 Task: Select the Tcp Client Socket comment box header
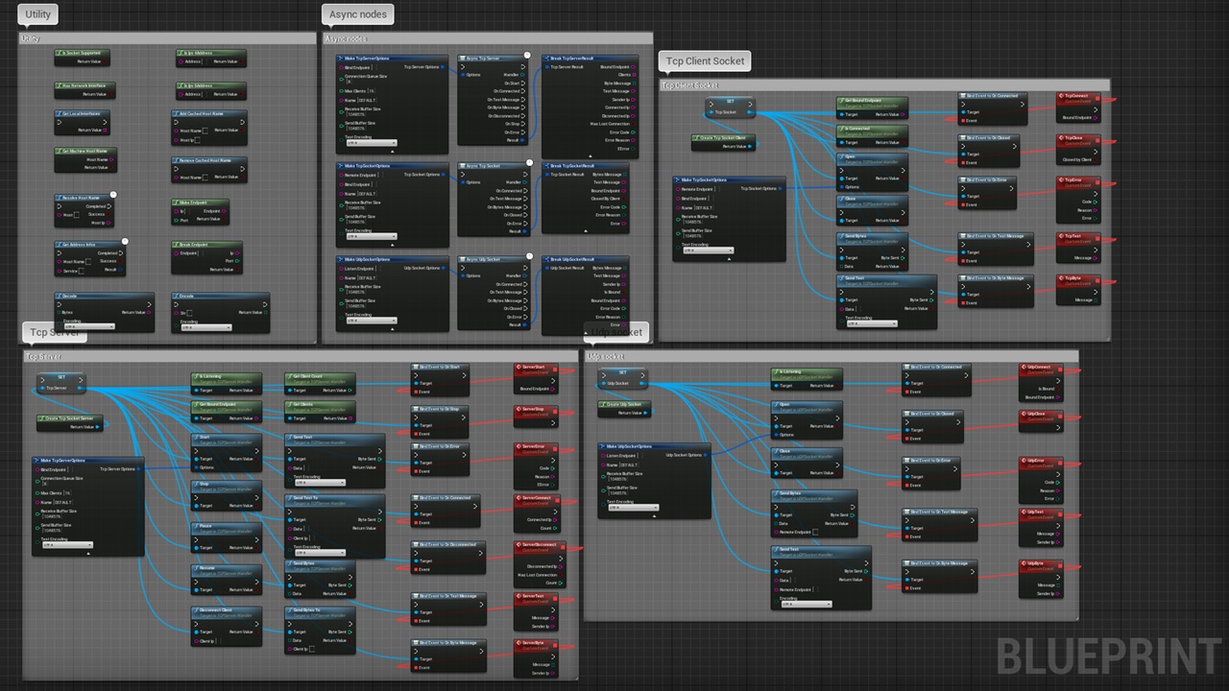[x=884, y=85]
